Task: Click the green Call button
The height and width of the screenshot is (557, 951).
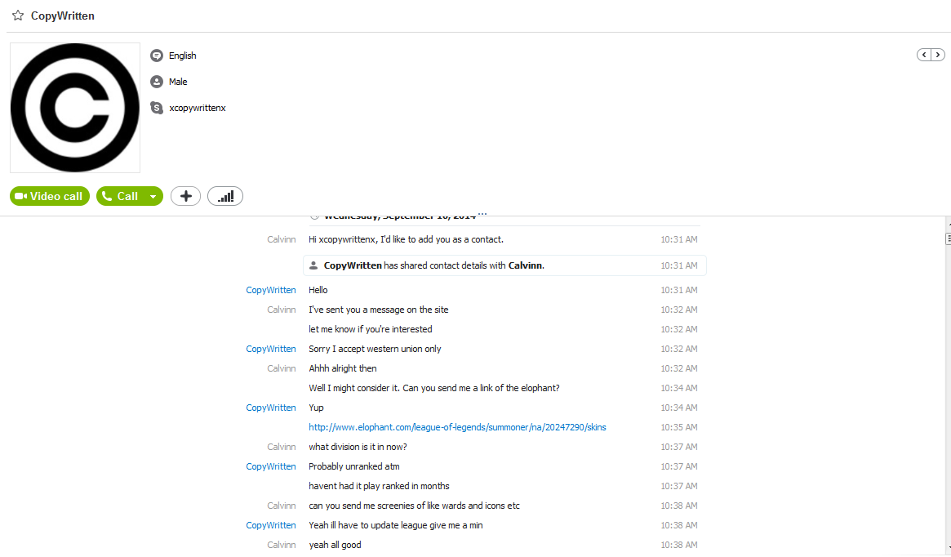Action: [x=120, y=196]
